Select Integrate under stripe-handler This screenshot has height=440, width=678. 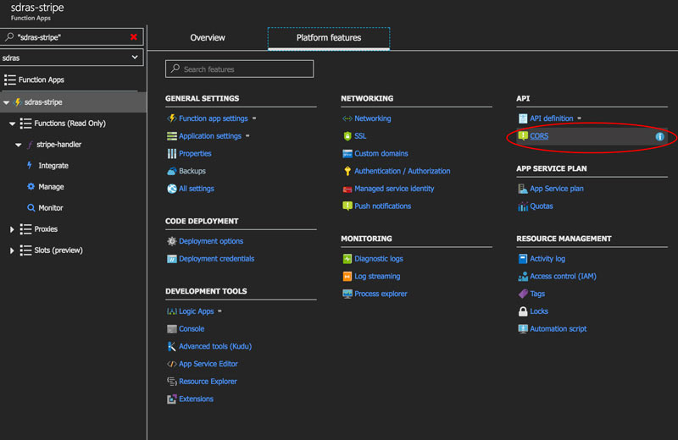click(53, 166)
